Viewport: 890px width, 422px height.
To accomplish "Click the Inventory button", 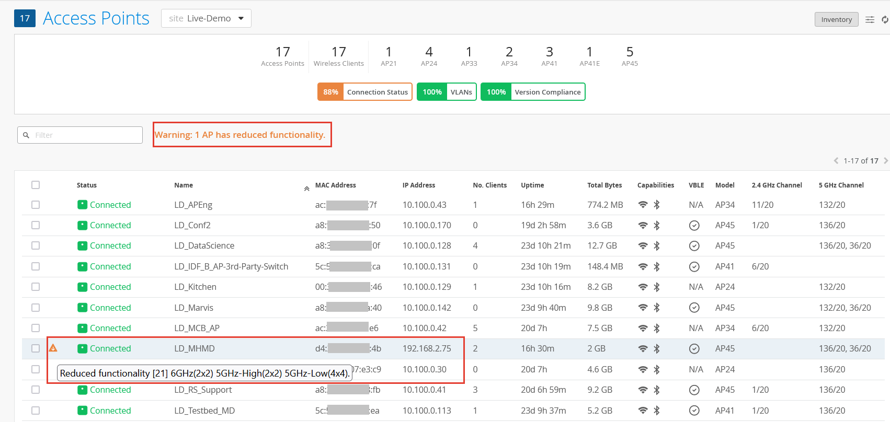I will 836,19.
